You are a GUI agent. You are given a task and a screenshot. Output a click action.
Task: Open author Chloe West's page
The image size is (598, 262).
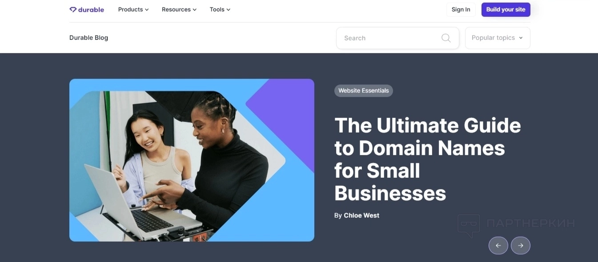coord(361,215)
